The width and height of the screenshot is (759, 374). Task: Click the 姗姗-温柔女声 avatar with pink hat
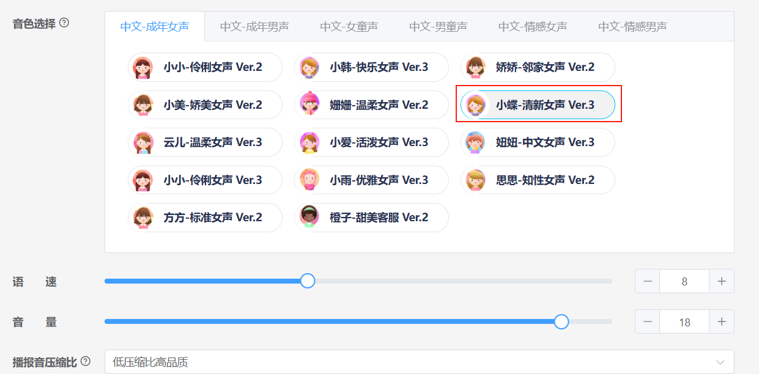coord(309,105)
